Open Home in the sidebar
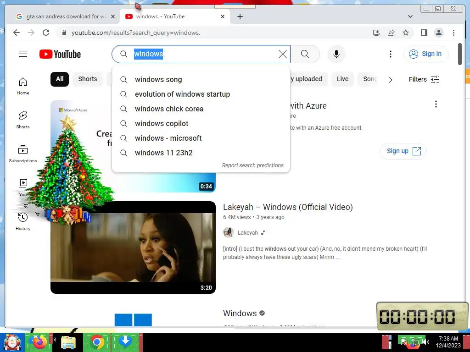 pos(23,86)
